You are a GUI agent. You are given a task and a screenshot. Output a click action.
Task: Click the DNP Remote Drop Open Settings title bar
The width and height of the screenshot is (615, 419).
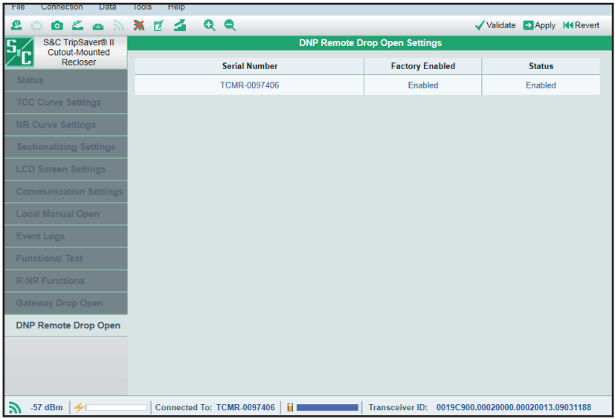370,43
